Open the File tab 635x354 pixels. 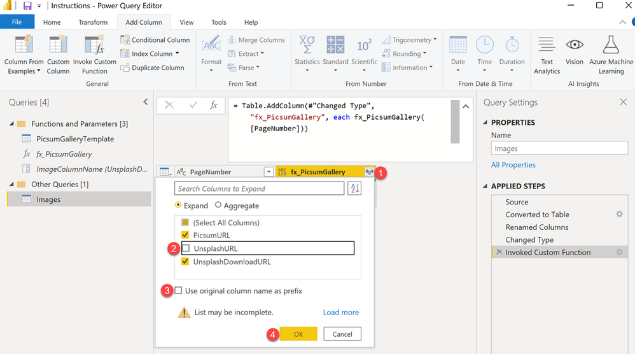pyautogui.click(x=17, y=22)
